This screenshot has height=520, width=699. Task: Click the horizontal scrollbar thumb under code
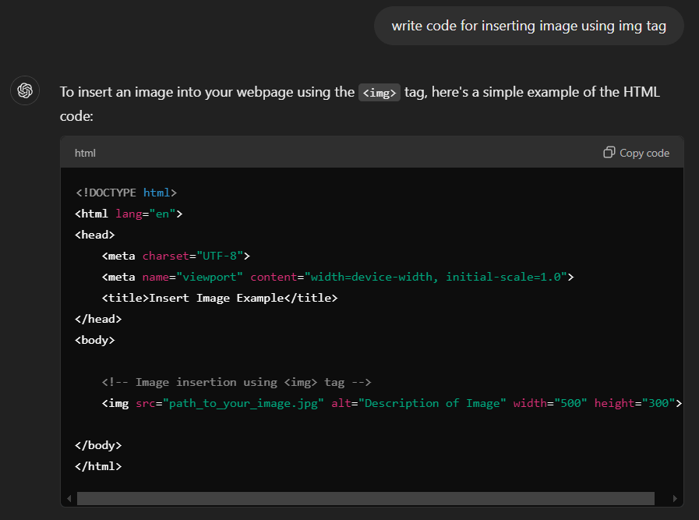pos(366,499)
